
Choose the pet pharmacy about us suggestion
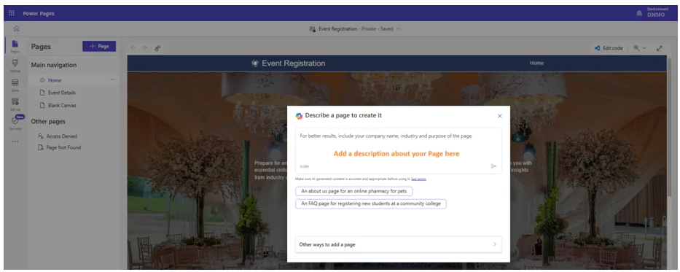tap(354, 191)
